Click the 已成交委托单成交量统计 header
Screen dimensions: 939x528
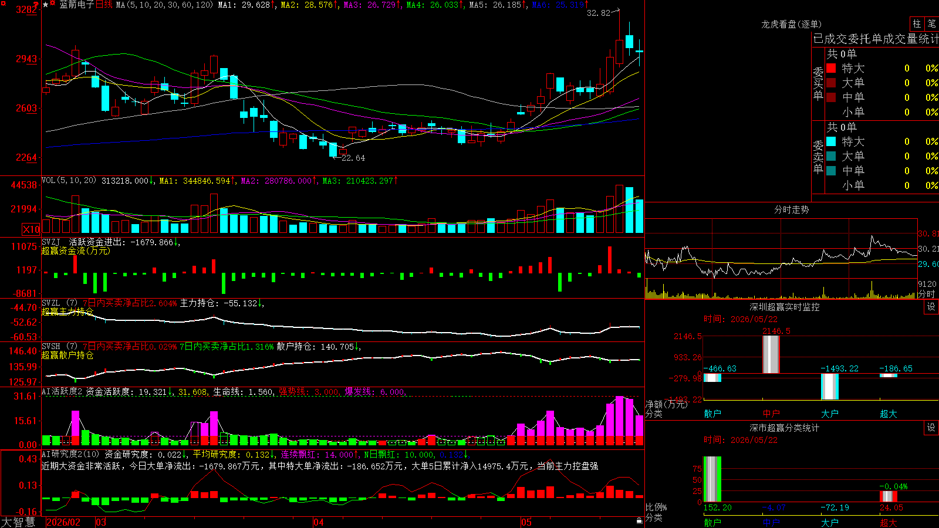[876, 39]
